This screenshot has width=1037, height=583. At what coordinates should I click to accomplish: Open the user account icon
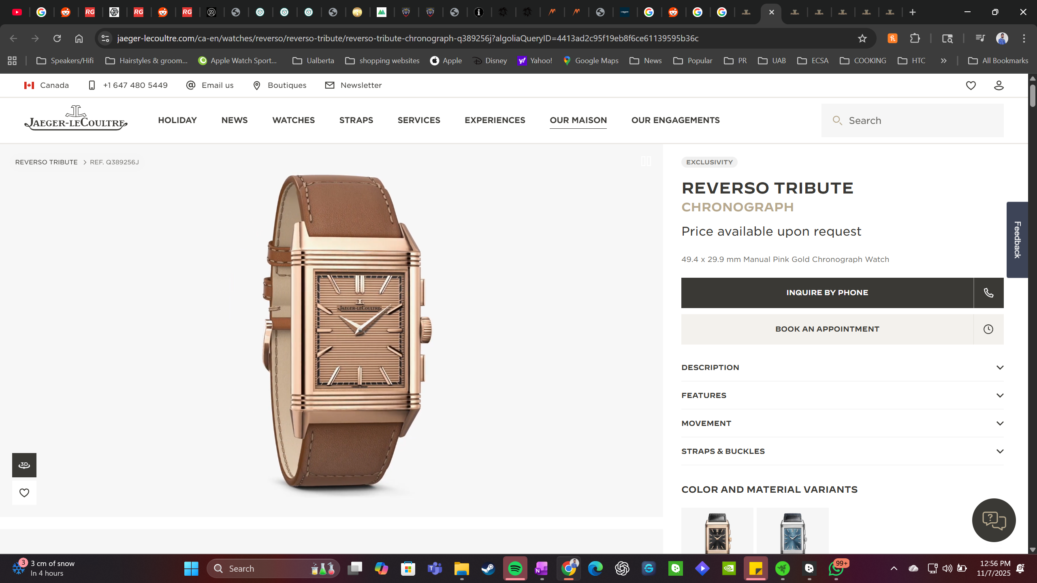[x=999, y=85]
